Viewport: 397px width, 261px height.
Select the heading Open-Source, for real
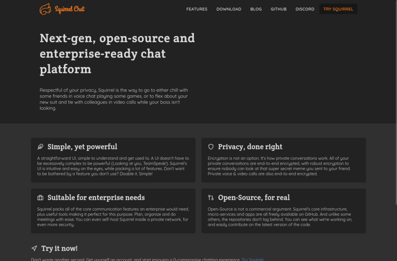[x=254, y=197]
